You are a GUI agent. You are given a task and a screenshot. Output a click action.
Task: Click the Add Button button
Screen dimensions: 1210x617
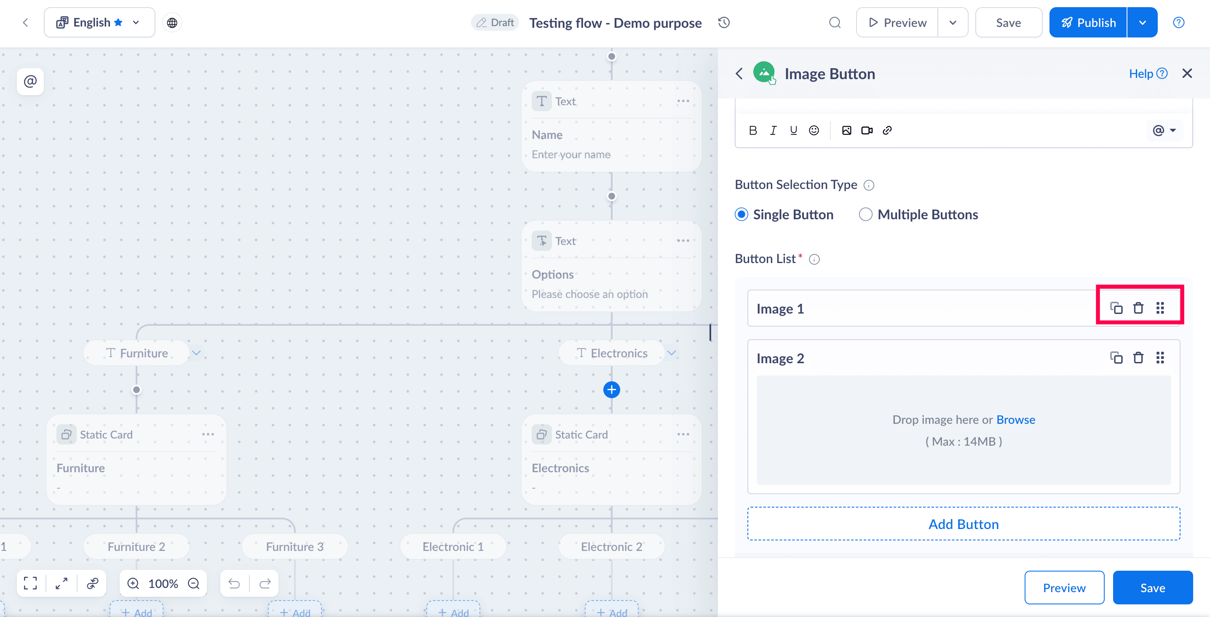964,524
